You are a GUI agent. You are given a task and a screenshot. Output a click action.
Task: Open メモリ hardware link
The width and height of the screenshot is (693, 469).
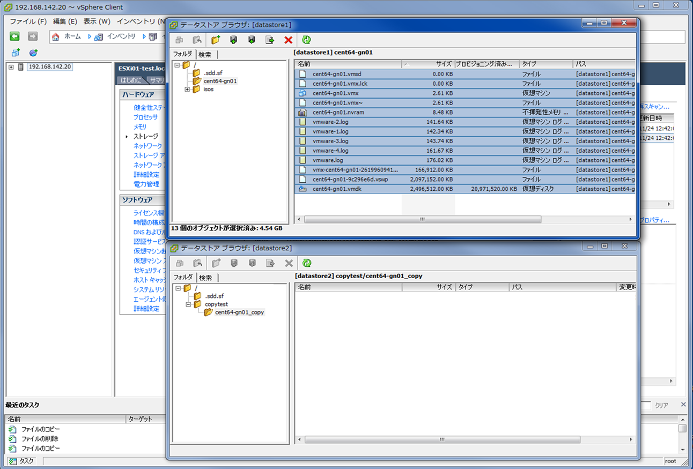[140, 127]
